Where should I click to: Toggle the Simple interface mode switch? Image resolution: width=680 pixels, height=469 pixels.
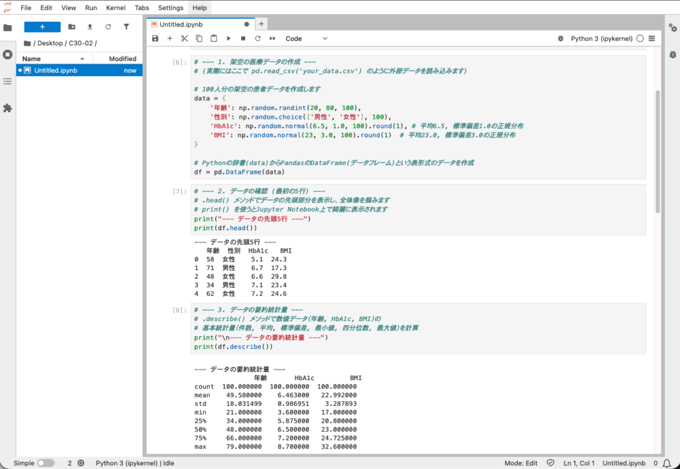[45, 463]
